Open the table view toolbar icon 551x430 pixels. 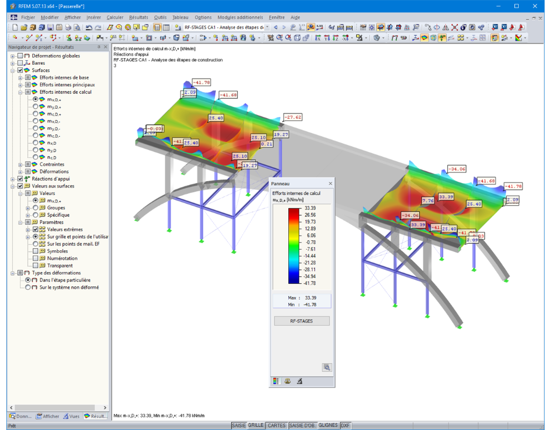click(166, 28)
